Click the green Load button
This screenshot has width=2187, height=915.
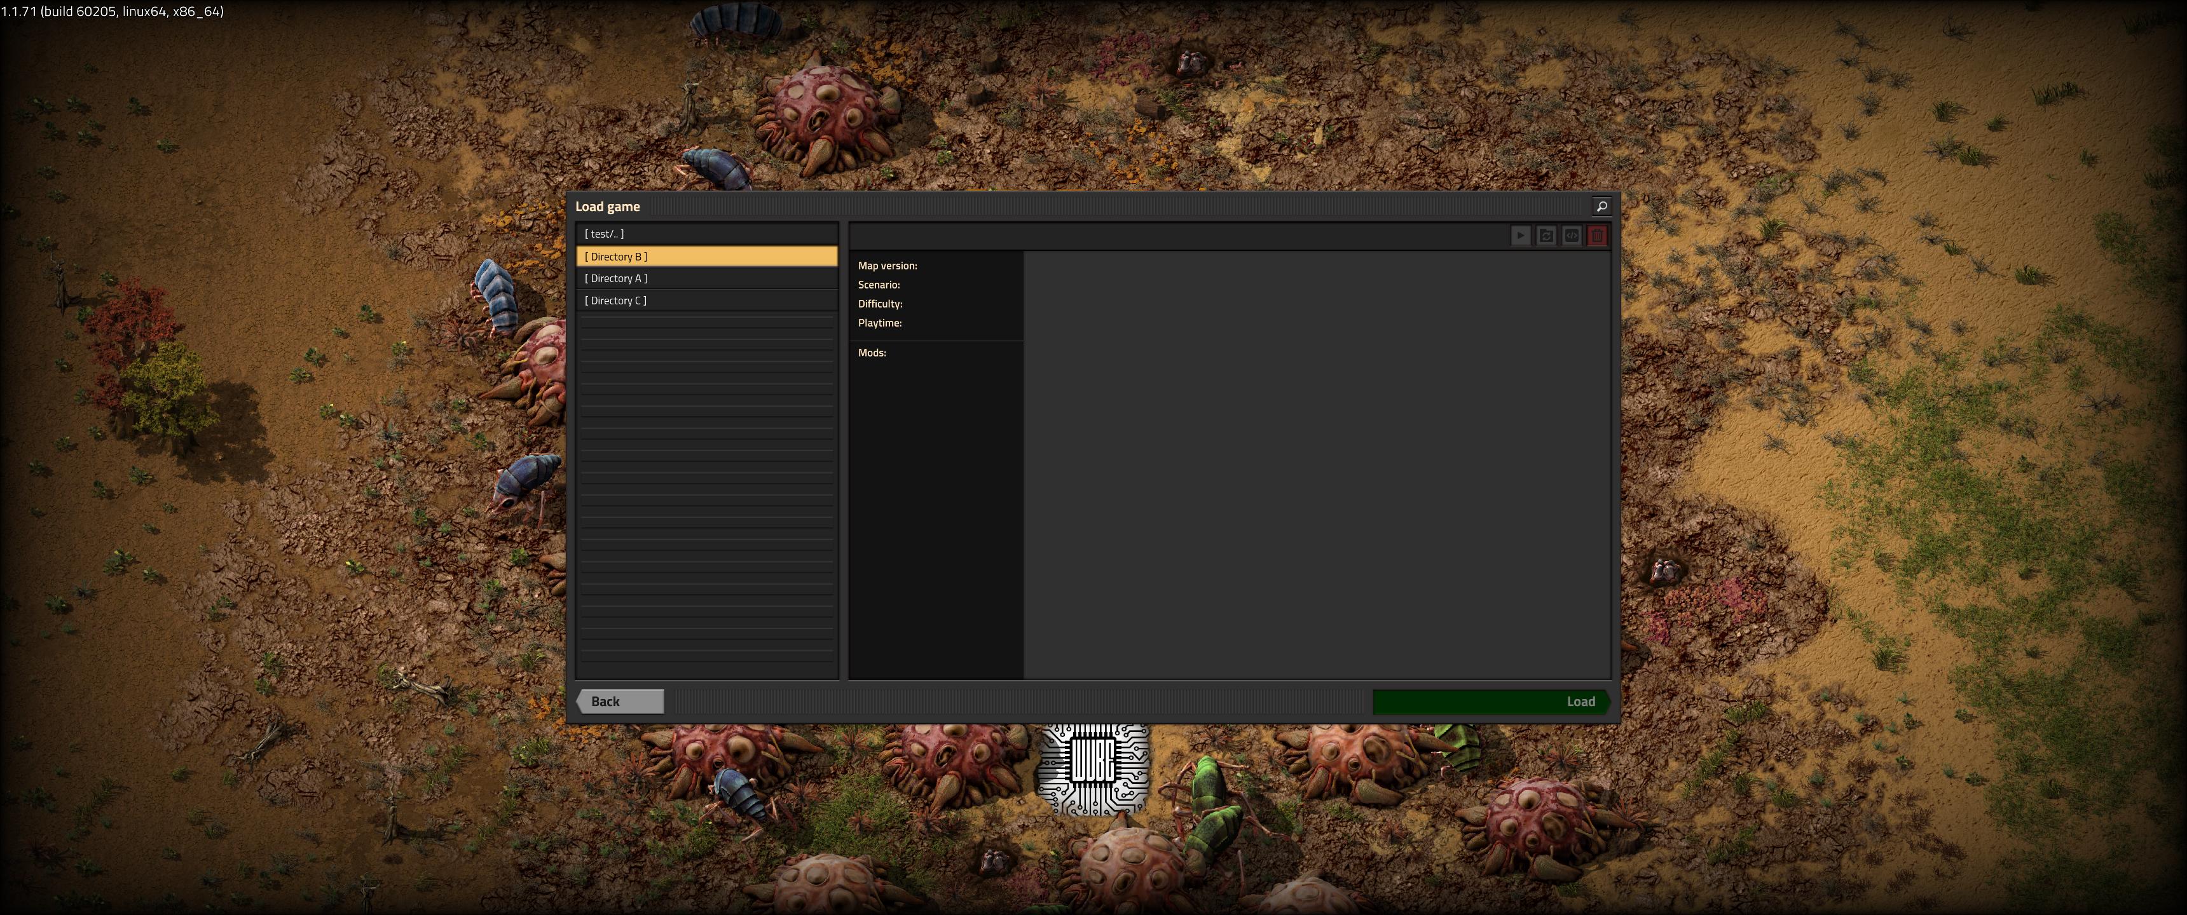click(x=1491, y=701)
